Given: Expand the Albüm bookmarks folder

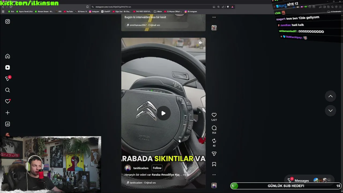Looking at the screenshot, I should click(158, 12).
